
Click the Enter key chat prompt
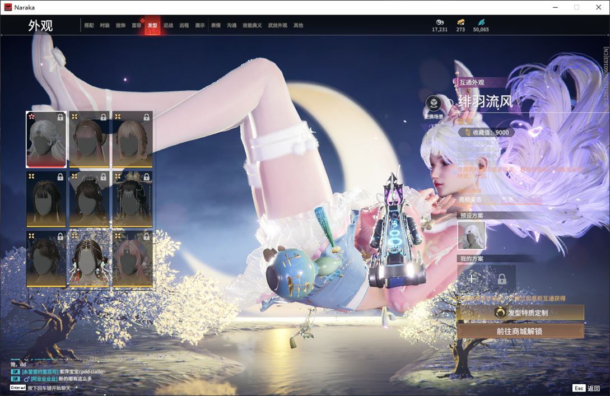pos(18,388)
